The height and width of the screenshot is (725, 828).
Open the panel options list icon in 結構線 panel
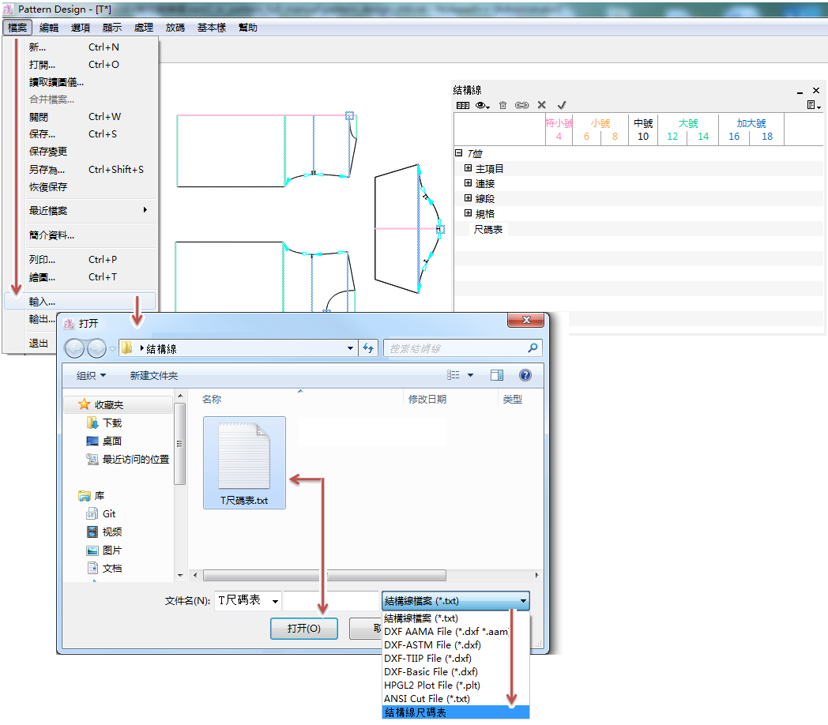pyautogui.click(x=813, y=105)
